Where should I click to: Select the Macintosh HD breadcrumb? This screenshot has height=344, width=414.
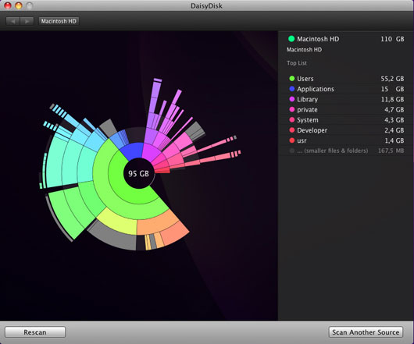pyautogui.click(x=59, y=21)
